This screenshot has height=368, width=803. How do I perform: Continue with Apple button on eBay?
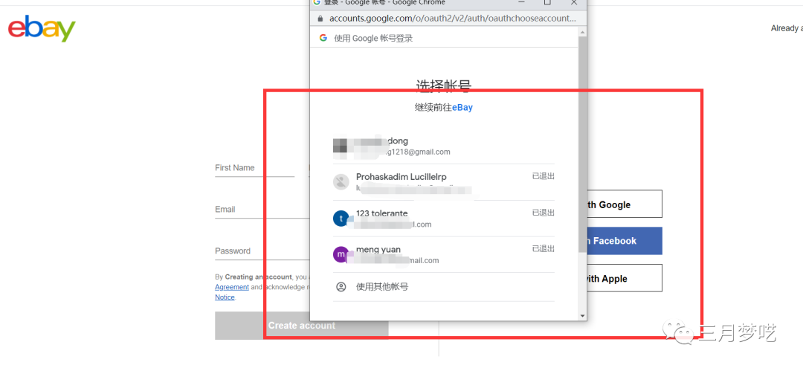point(625,279)
